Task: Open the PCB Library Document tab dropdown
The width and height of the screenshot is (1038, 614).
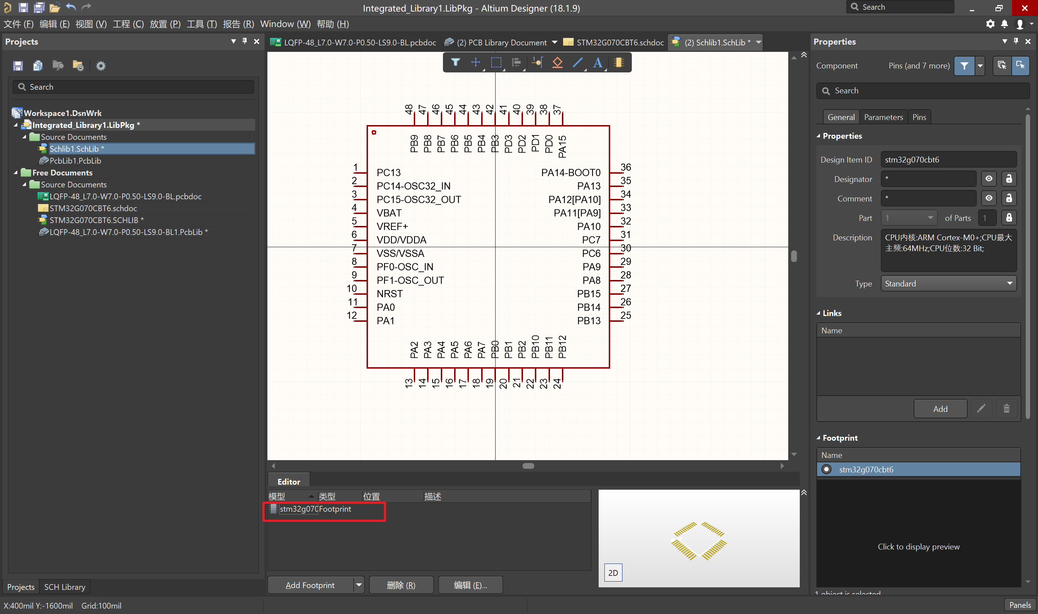Action: (555, 42)
